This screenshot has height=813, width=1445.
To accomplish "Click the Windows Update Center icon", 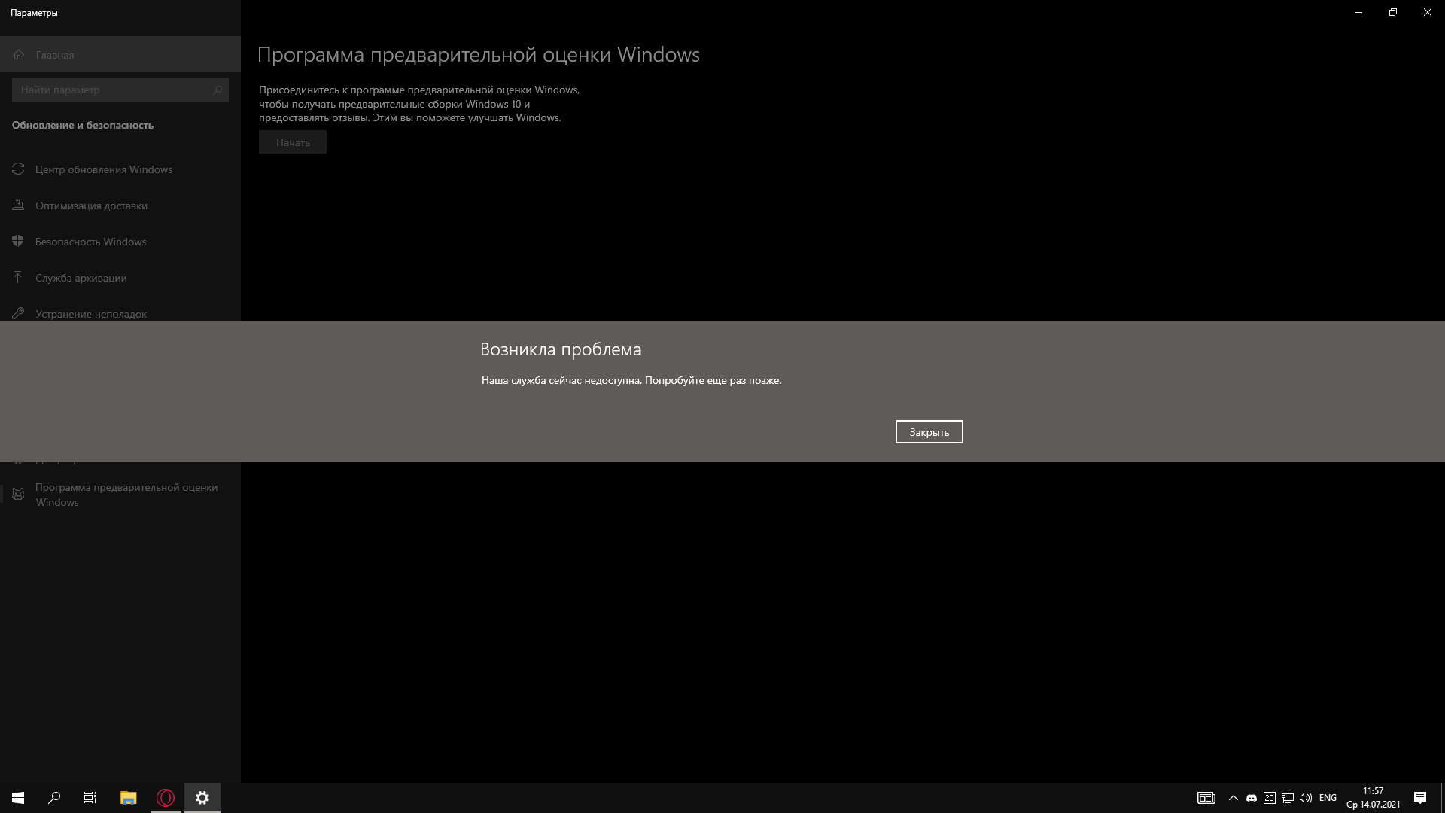I will point(18,169).
